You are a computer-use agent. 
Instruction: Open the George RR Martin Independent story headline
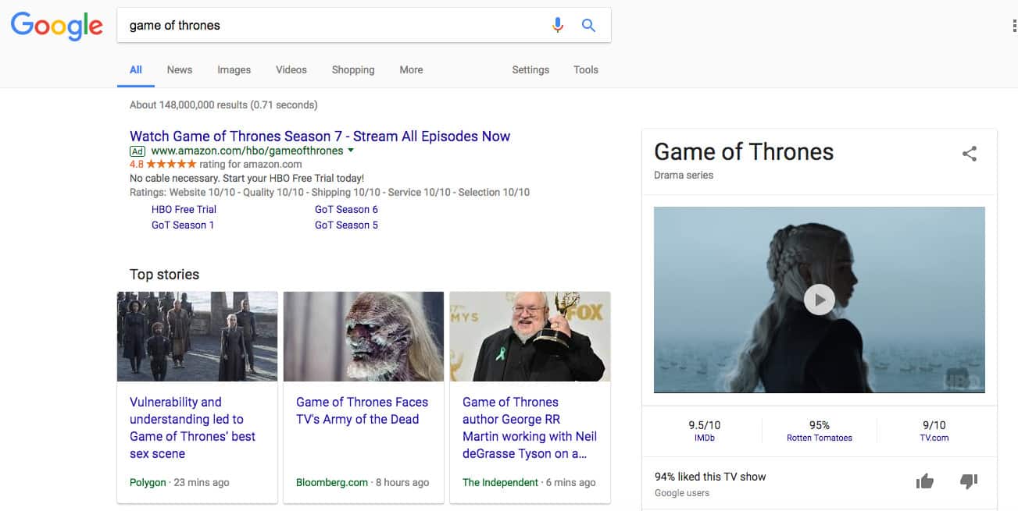click(529, 428)
